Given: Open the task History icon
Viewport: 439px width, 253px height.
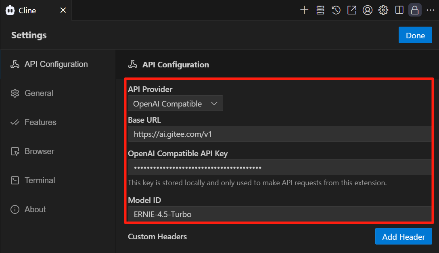Looking at the screenshot, I should coord(336,10).
